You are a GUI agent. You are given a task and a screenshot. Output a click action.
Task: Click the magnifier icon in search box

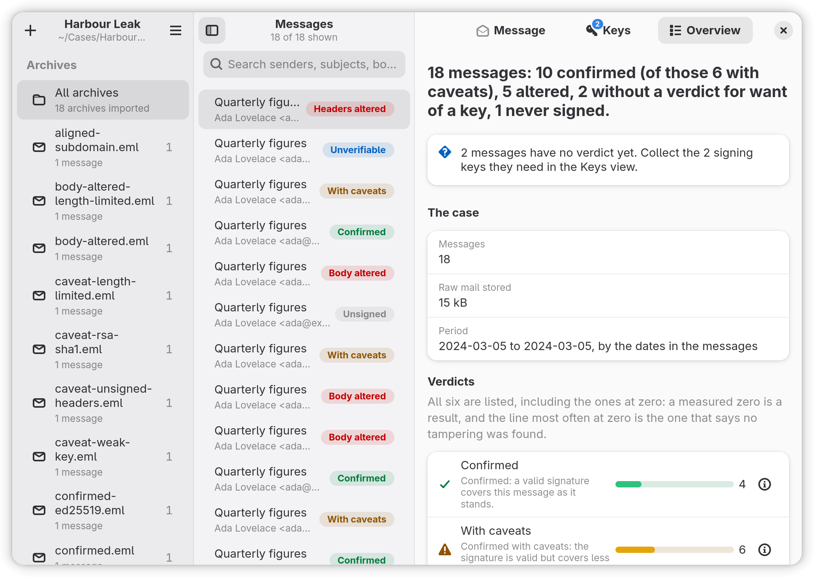click(216, 64)
